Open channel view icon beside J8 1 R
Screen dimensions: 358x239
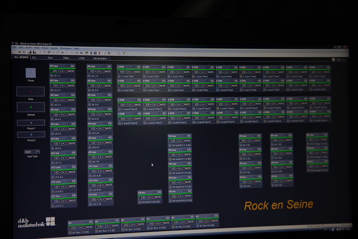[x=89, y=76]
